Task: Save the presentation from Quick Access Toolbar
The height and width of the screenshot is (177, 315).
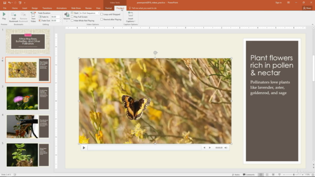Action: (x=4, y=2)
